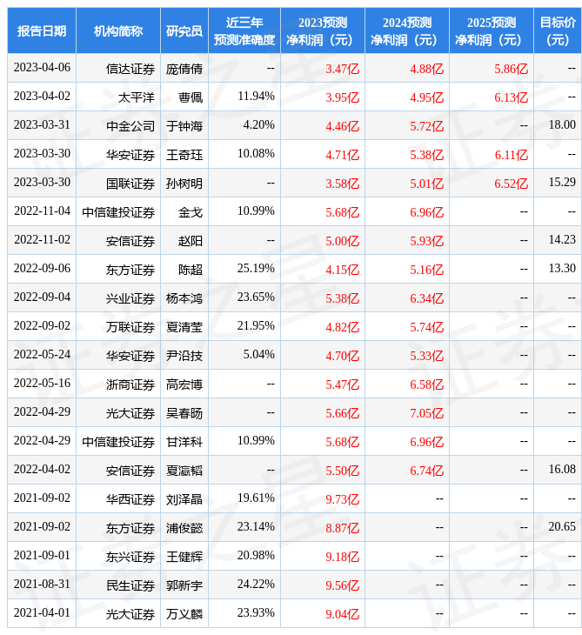The width and height of the screenshot is (582, 635).
Task: Click researcher 万义麟 in the last row
Action: [x=184, y=613]
